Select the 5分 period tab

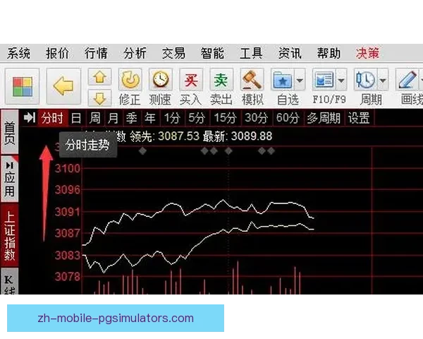point(197,118)
